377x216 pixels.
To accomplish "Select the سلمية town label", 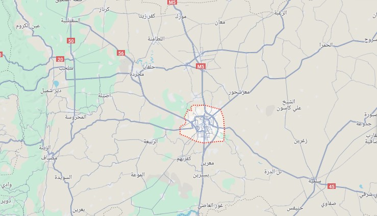I will 315,181.
